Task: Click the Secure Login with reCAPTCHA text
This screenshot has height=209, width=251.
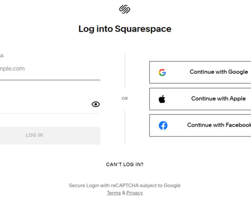Action: click(125, 185)
